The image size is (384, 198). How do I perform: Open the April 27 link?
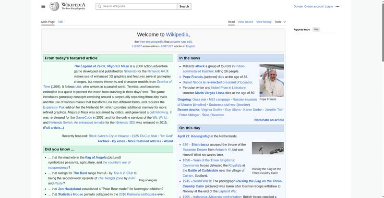pos(183,136)
